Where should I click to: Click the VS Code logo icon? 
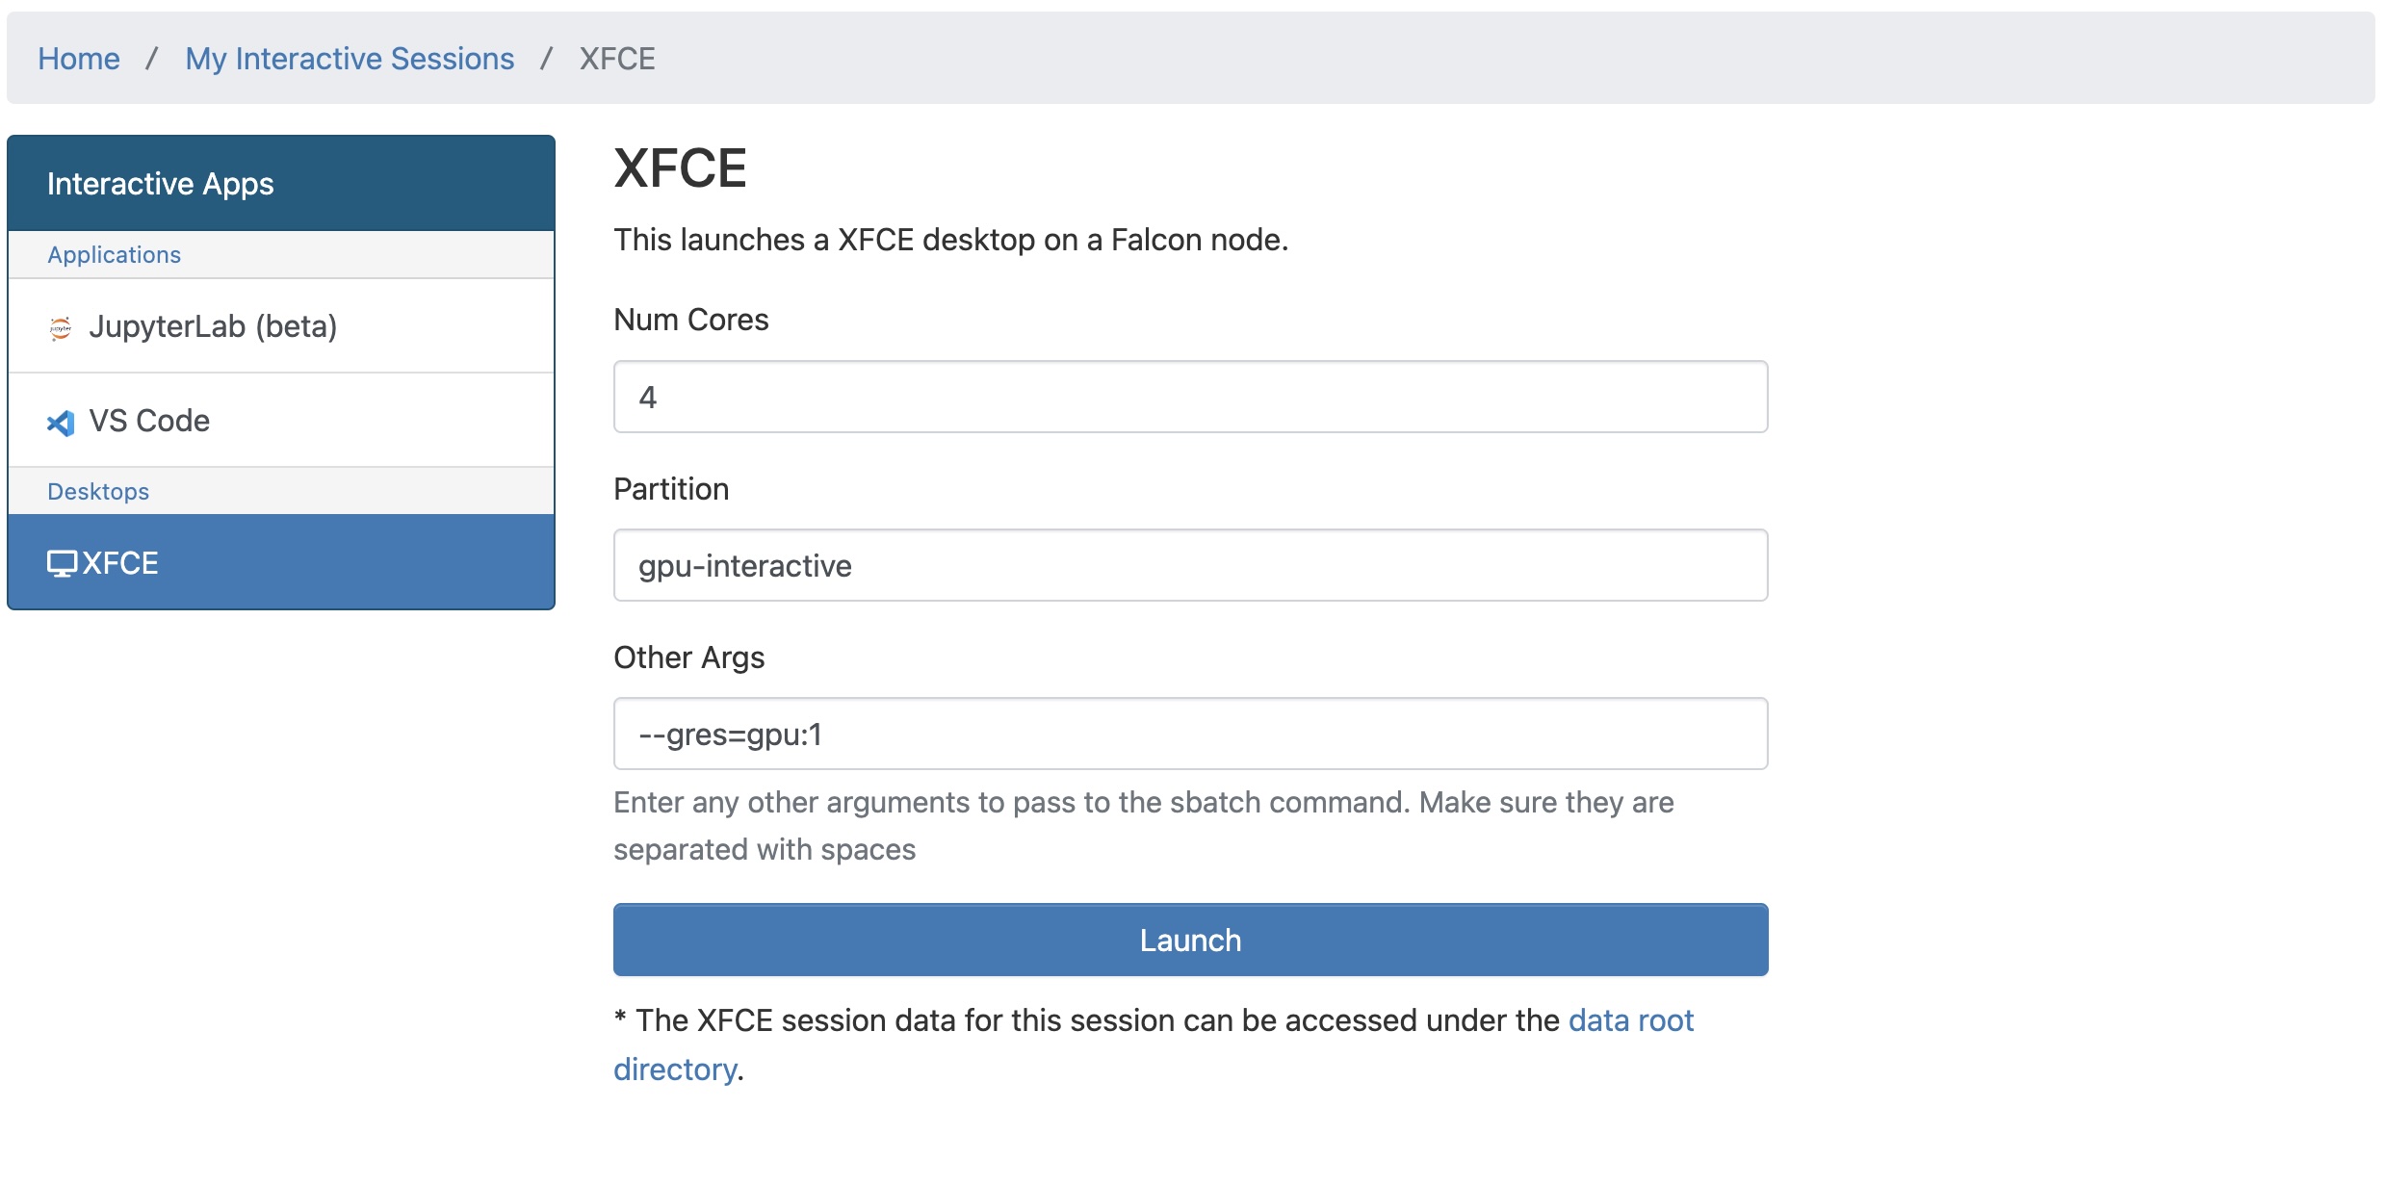(61, 423)
